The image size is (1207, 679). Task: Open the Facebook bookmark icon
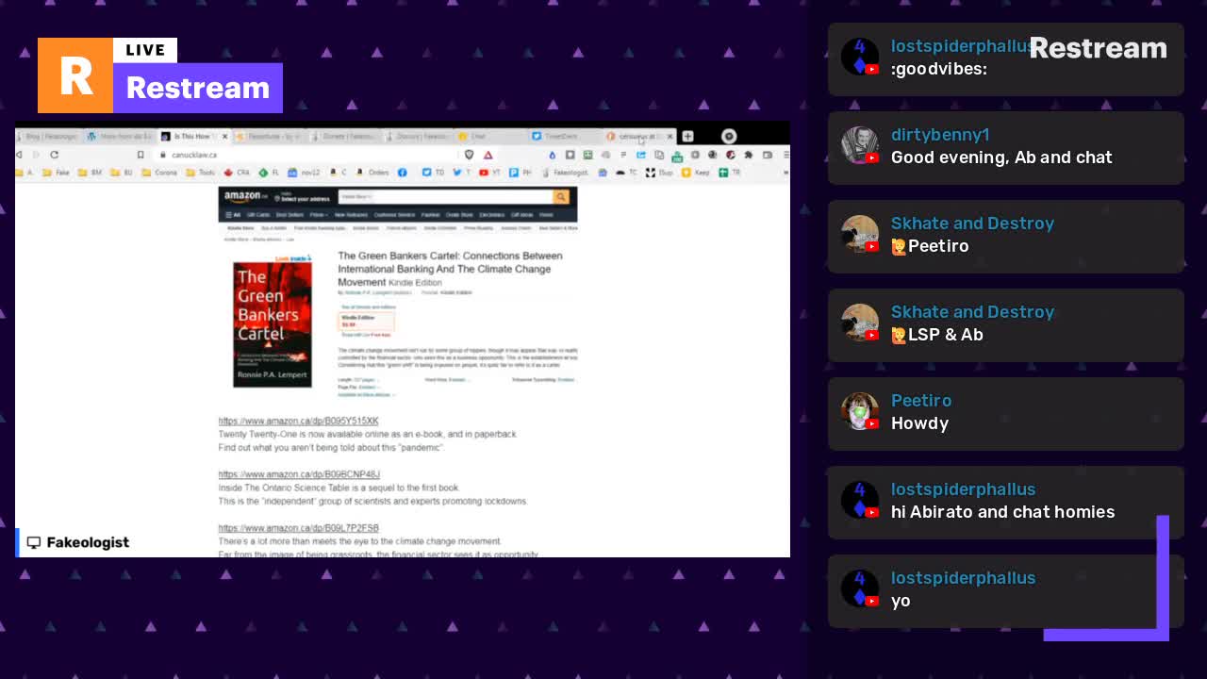click(403, 173)
